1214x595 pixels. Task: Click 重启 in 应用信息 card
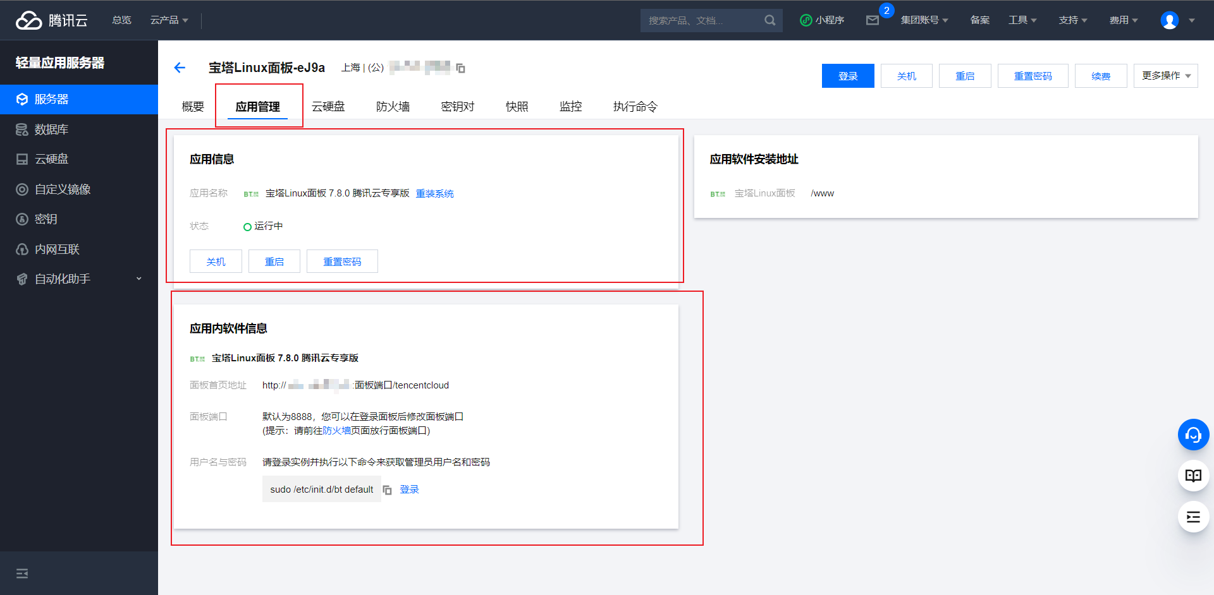tap(274, 261)
